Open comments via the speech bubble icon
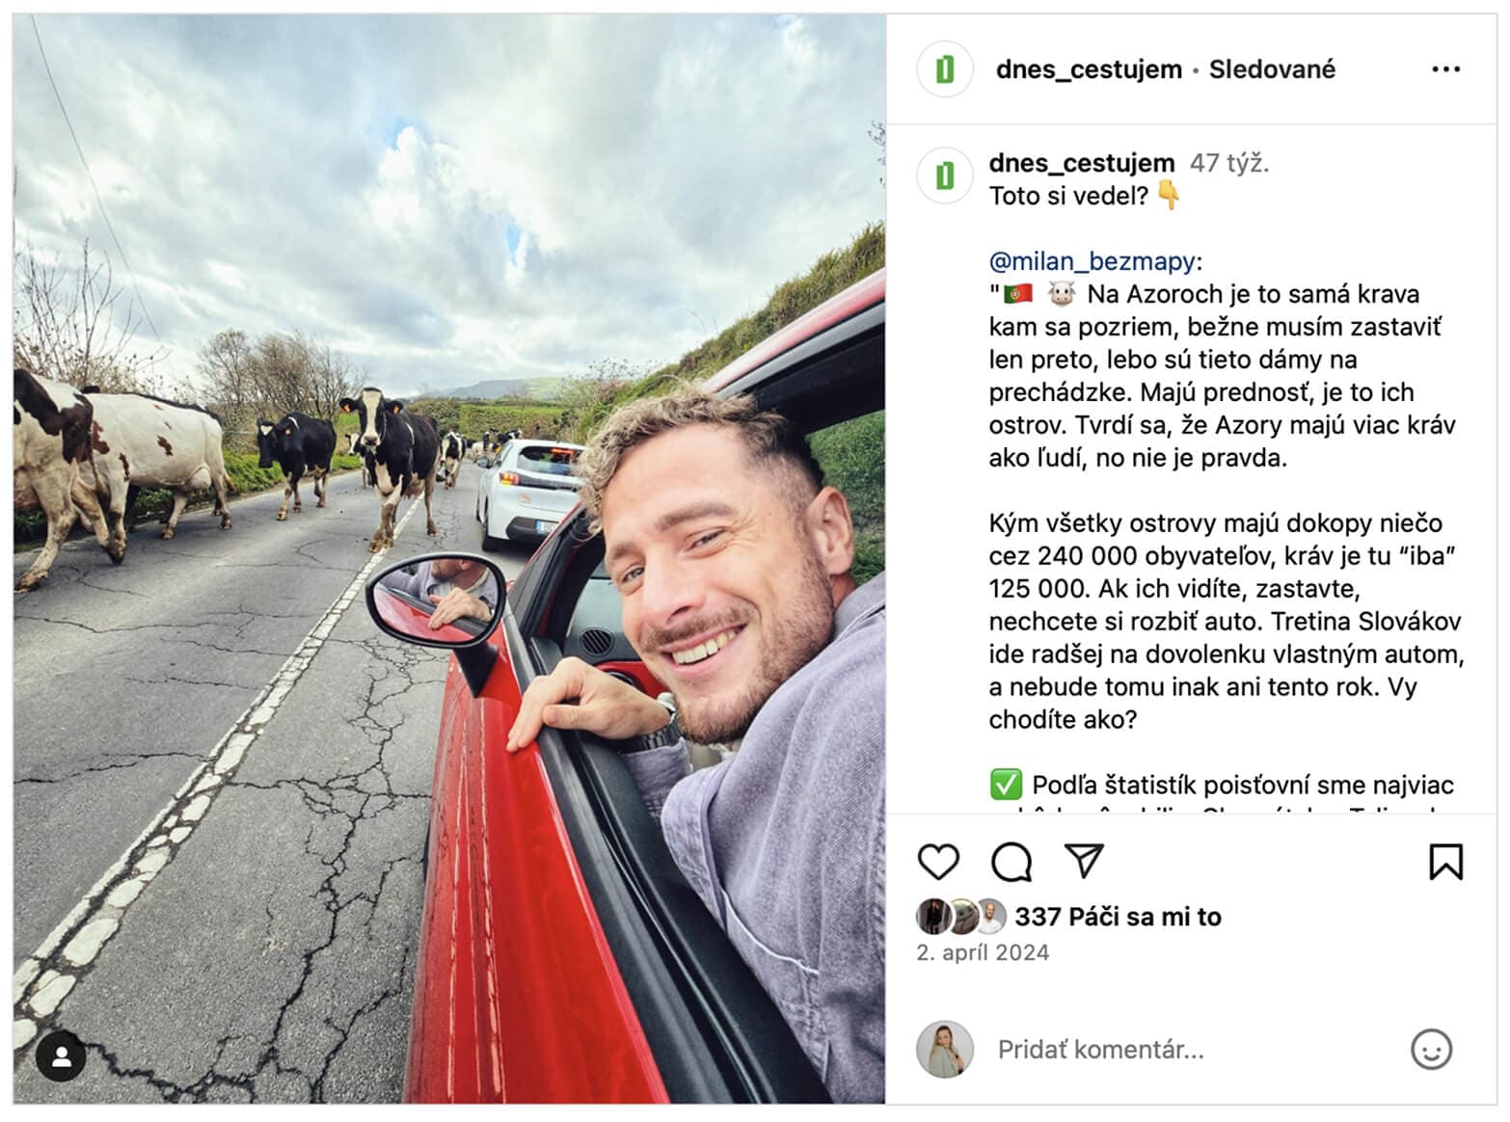 1011,862
